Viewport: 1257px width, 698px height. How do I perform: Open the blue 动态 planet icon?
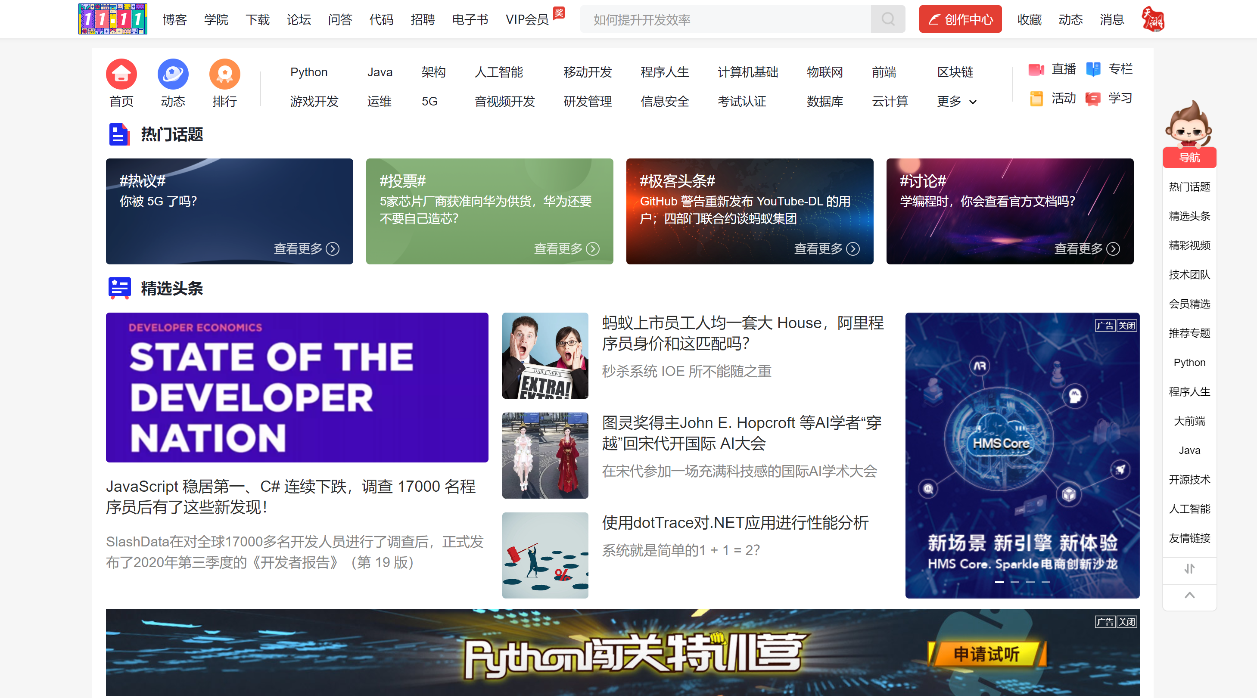click(x=173, y=74)
